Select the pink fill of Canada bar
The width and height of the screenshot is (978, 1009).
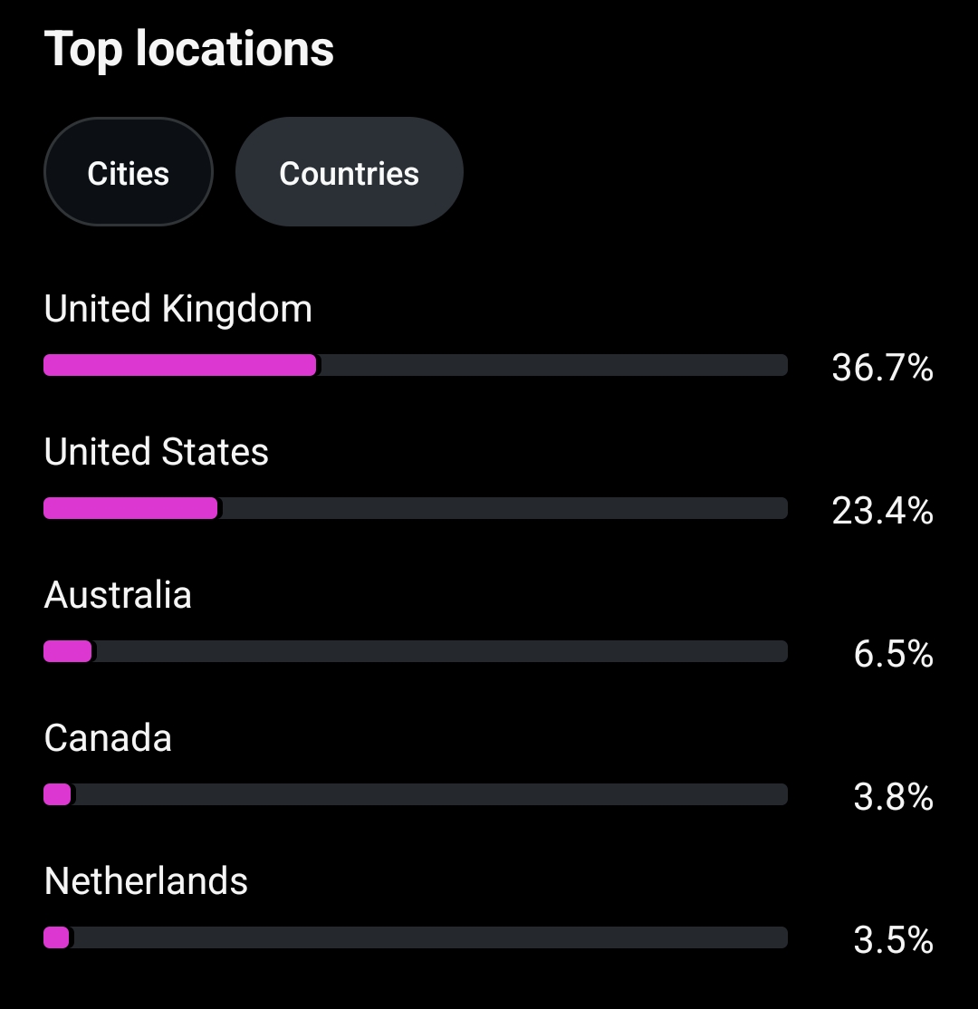pyautogui.click(x=57, y=794)
